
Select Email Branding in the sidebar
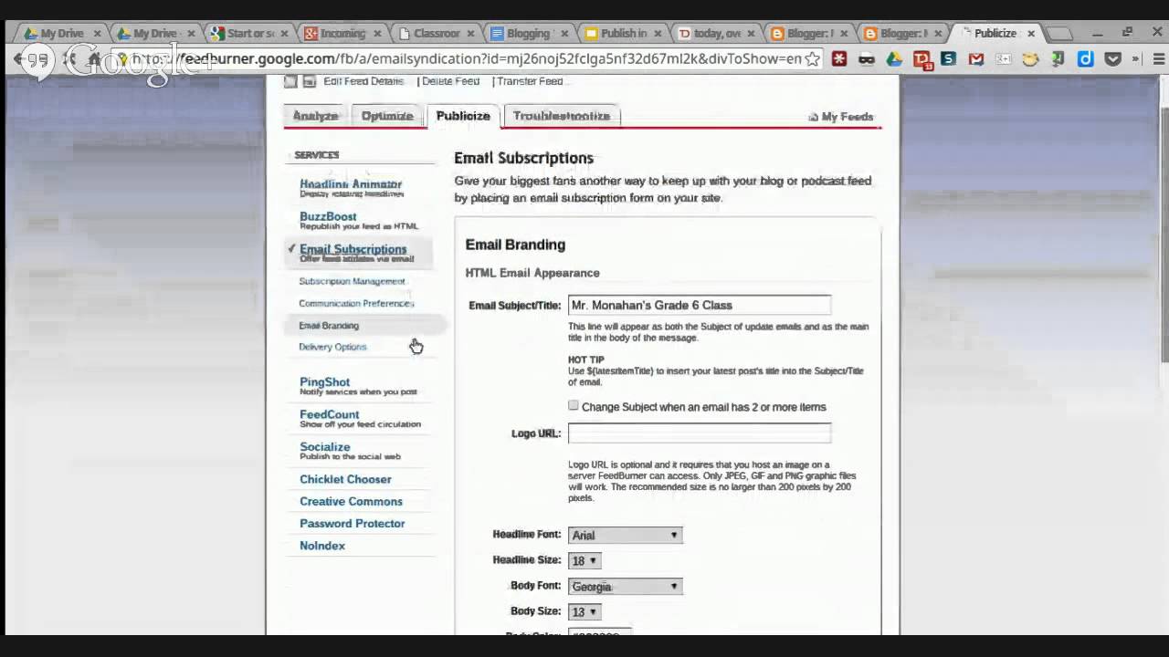[329, 325]
